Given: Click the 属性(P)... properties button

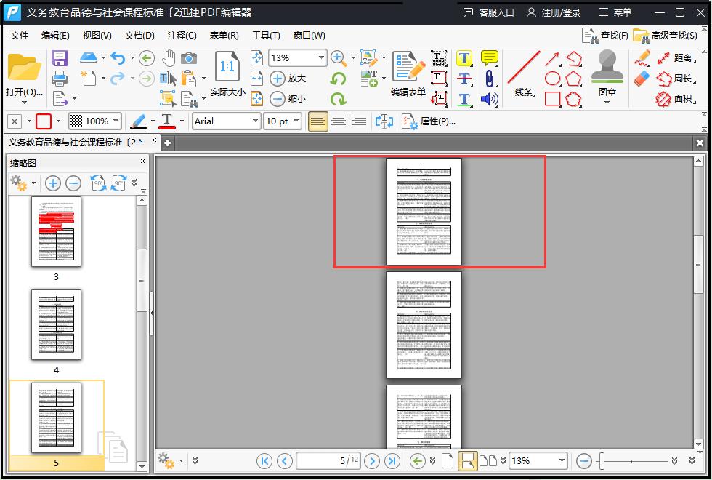Looking at the screenshot, I should [x=429, y=121].
